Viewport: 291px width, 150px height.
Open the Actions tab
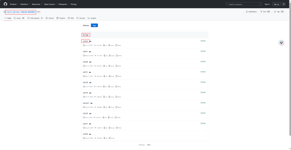[x=50, y=18]
